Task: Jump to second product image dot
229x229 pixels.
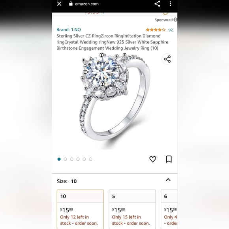Action: coord(65,159)
